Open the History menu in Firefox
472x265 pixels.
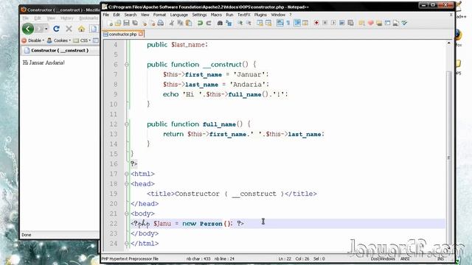pyautogui.click(x=67, y=18)
